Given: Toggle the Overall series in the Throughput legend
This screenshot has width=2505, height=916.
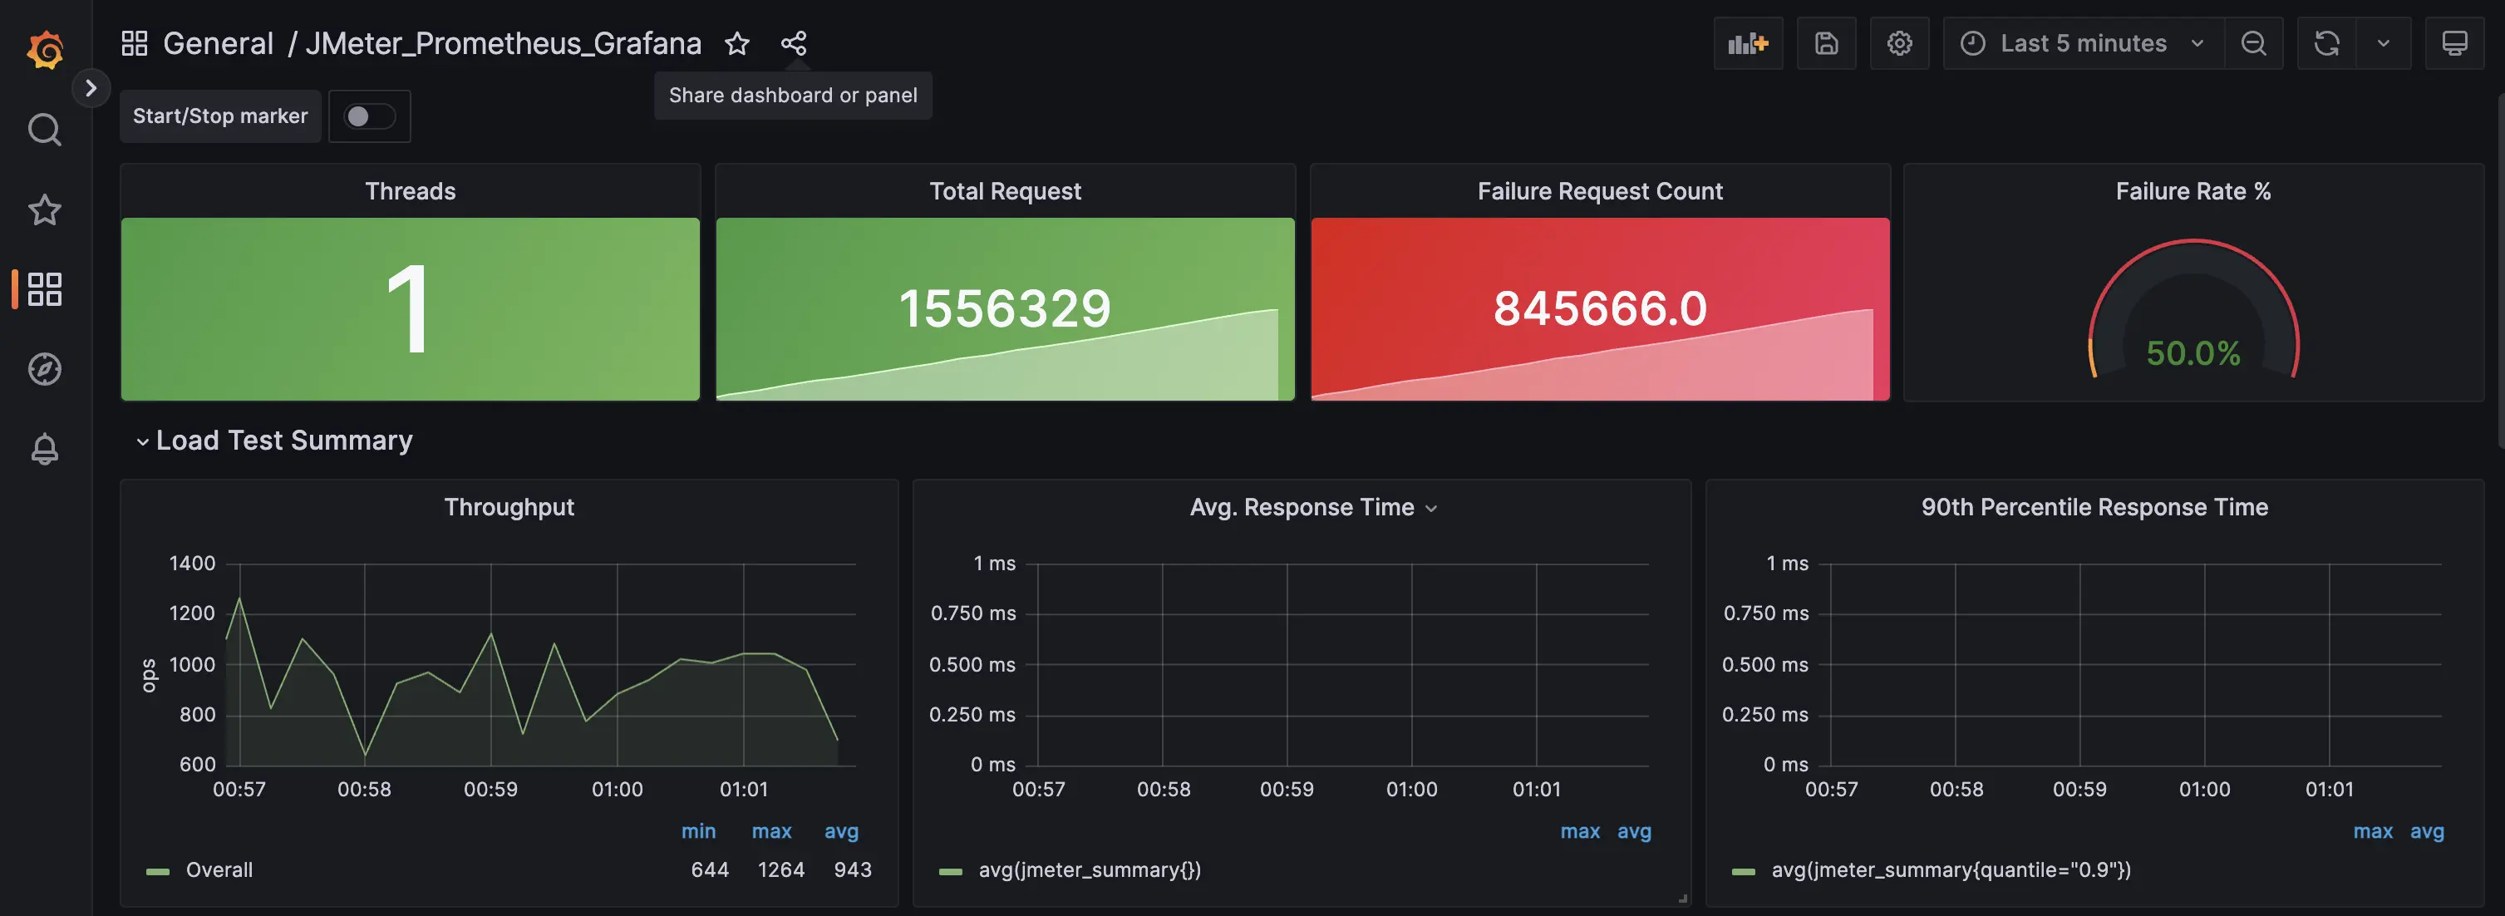Looking at the screenshot, I should (x=219, y=870).
